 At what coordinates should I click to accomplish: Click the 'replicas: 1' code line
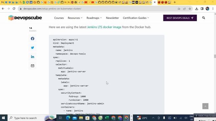point(63,61)
